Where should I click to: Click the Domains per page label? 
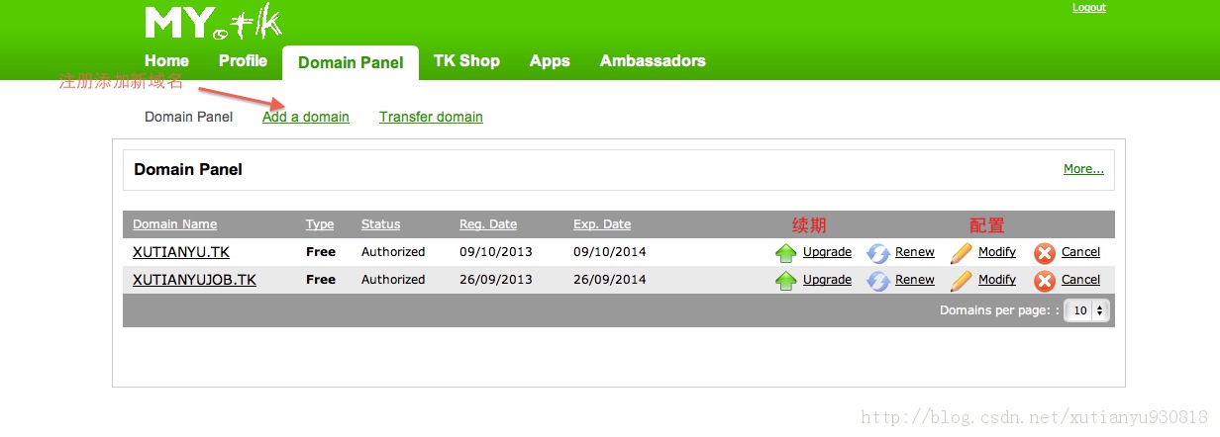[997, 310]
